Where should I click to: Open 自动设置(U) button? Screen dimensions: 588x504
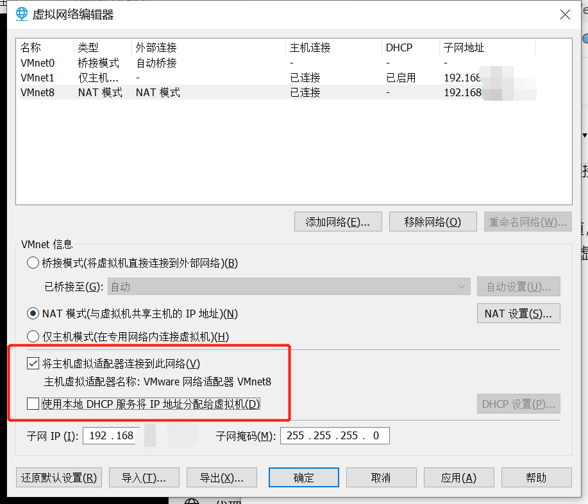(519, 287)
